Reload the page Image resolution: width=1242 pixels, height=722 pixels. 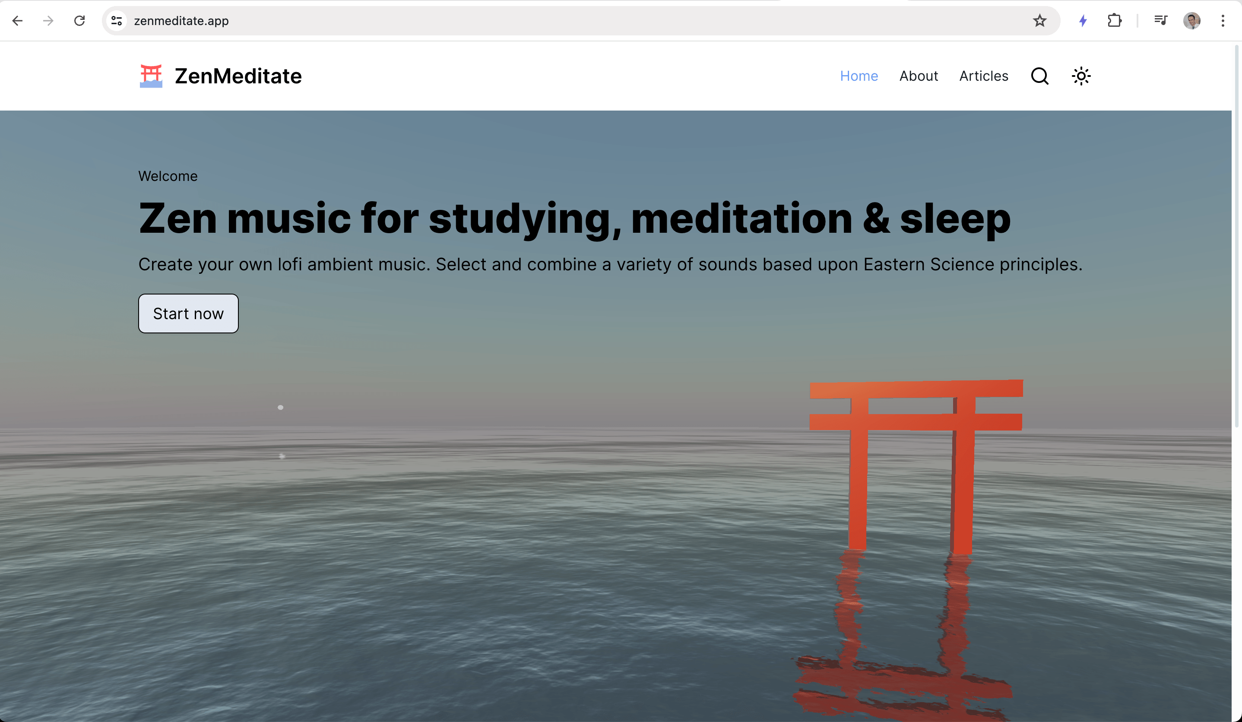click(x=79, y=21)
